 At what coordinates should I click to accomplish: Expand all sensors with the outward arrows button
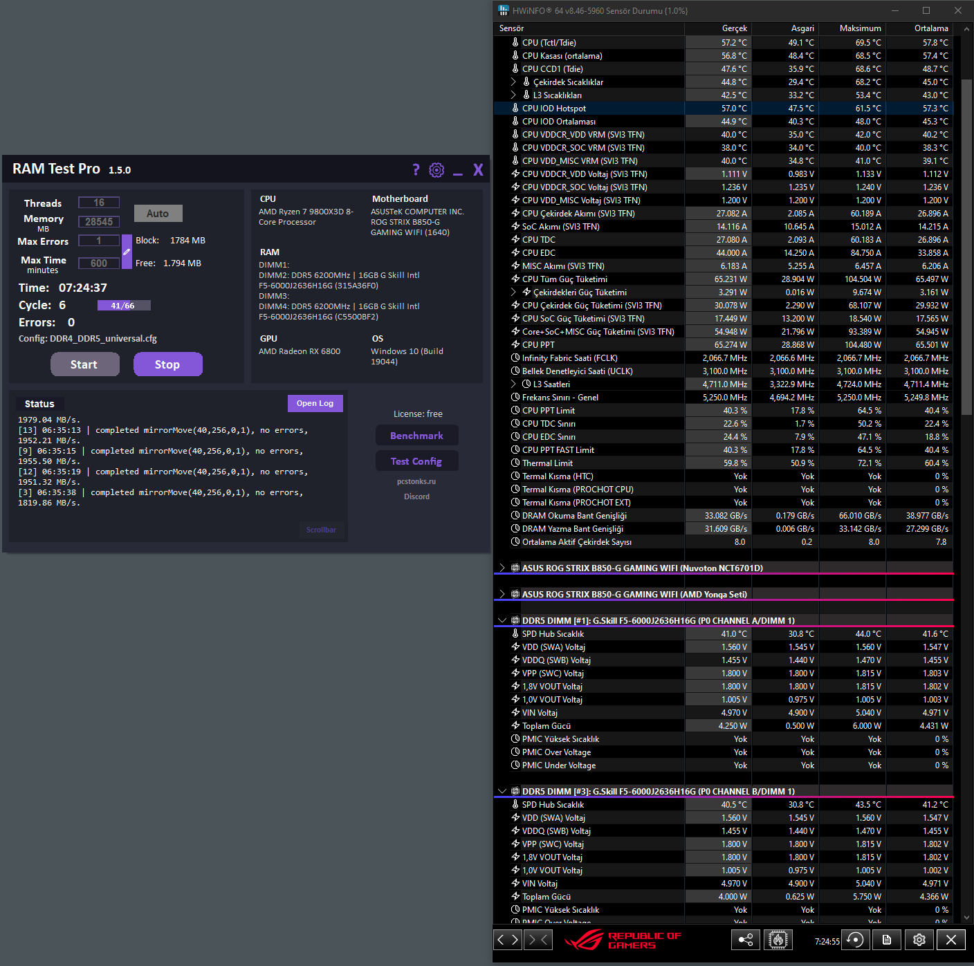click(x=508, y=939)
